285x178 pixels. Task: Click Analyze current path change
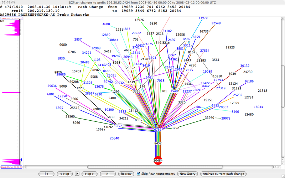223,174
